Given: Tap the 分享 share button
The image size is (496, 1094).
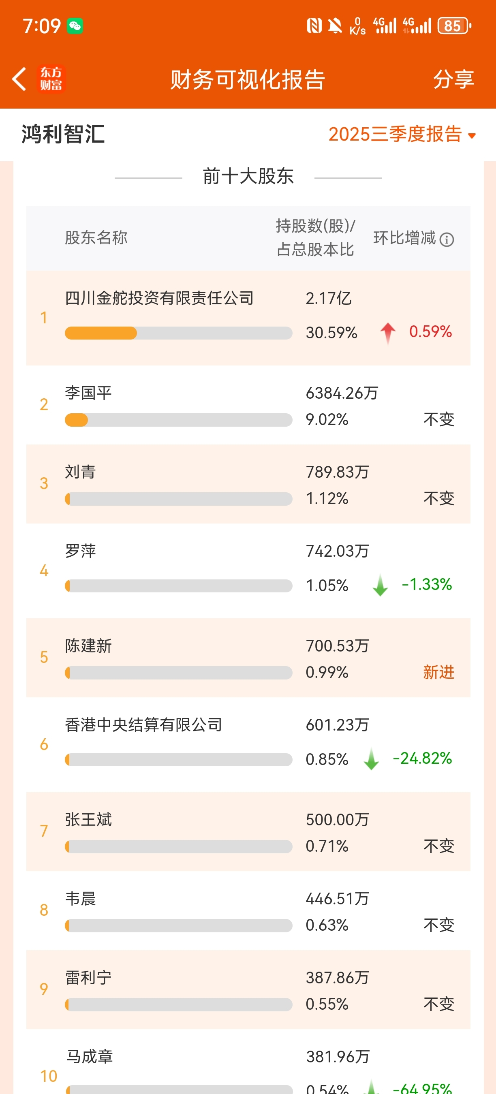Looking at the screenshot, I should coord(453,79).
